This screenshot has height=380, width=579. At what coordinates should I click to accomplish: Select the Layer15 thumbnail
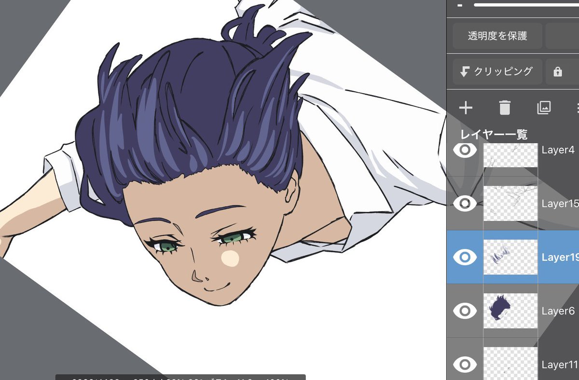[510, 204]
